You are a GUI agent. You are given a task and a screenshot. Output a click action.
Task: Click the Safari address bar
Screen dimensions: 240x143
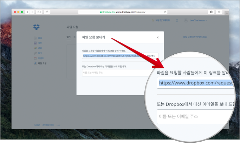(123, 12)
